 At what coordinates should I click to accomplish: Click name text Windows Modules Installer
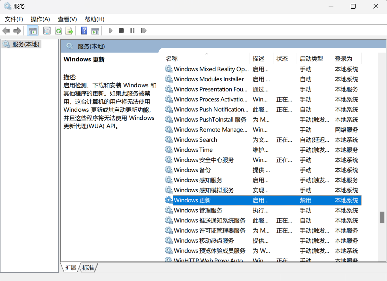coord(209,79)
